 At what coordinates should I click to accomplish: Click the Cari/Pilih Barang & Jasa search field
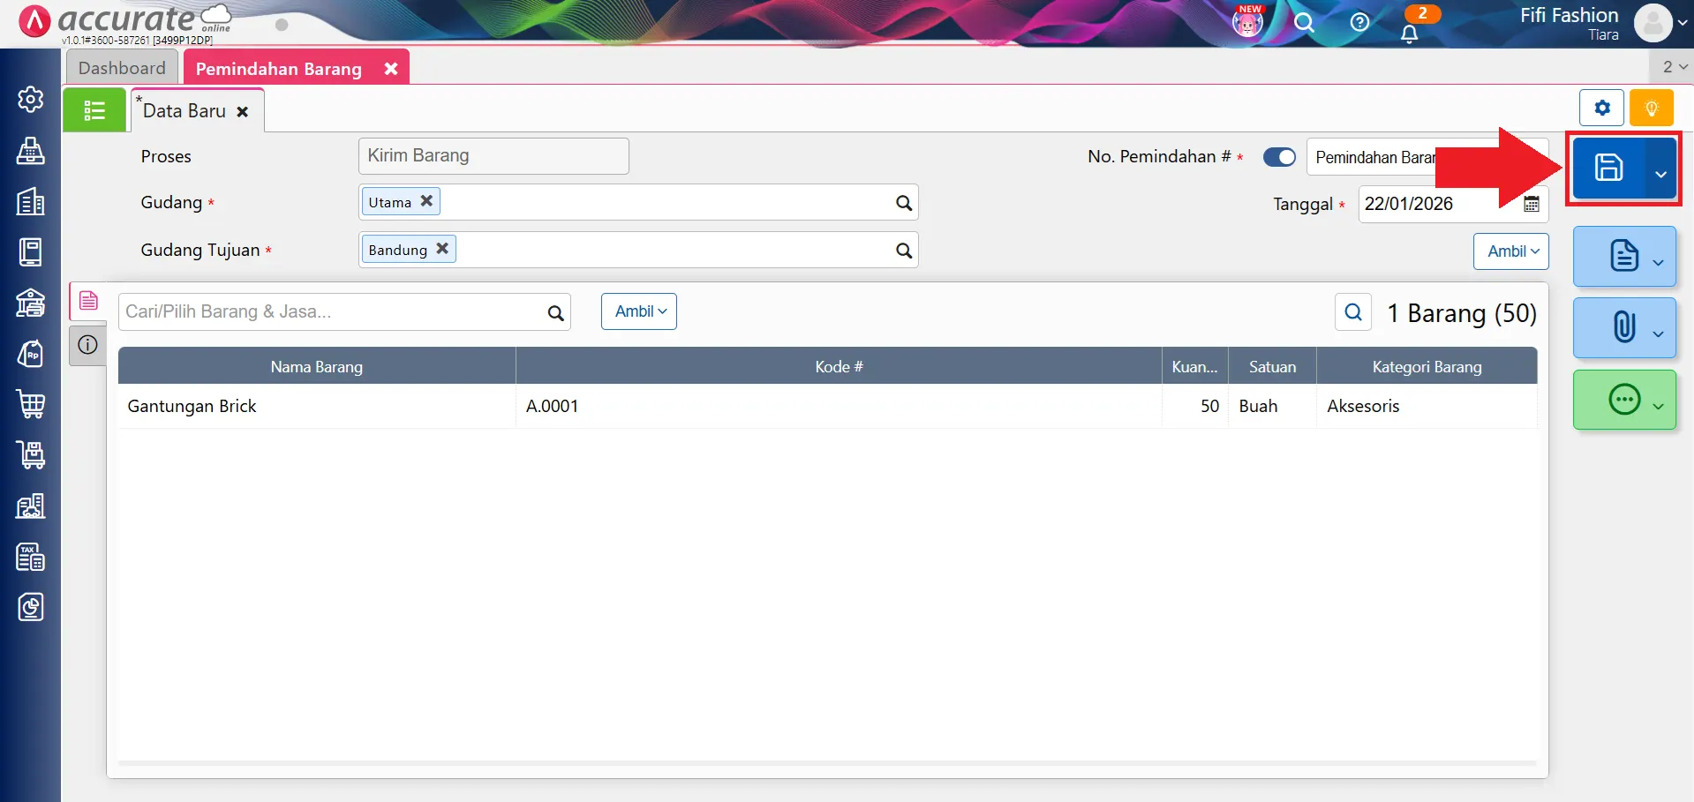tap(332, 311)
